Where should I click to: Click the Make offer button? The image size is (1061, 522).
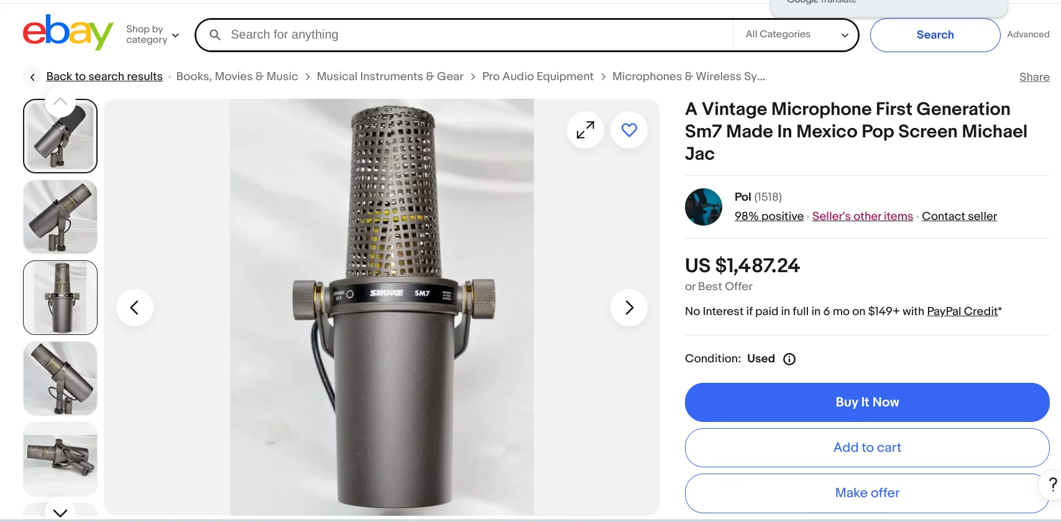pyautogui.click(x=866, y=493)
